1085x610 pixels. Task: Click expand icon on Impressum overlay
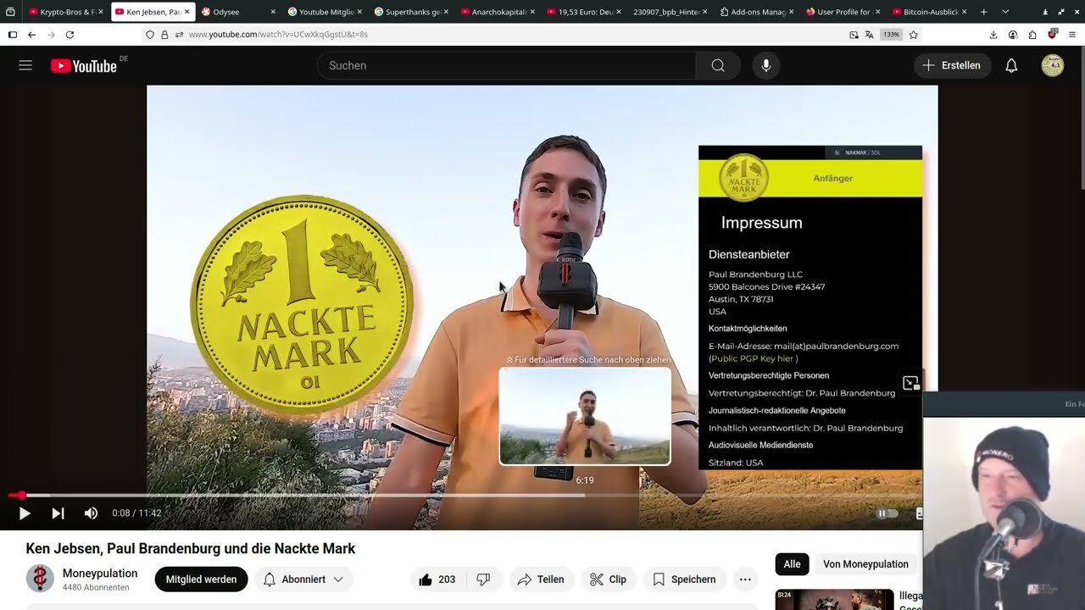point(910,383)
